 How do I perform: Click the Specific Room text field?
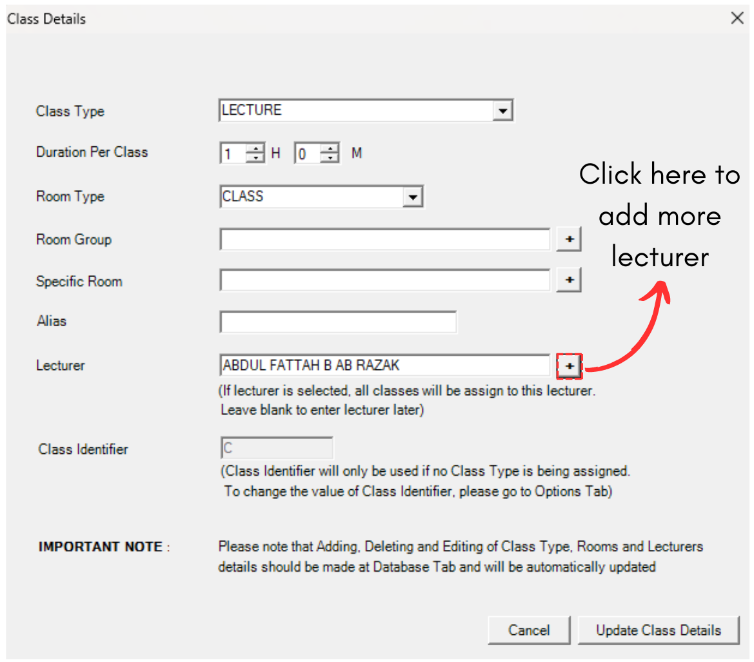384,280
